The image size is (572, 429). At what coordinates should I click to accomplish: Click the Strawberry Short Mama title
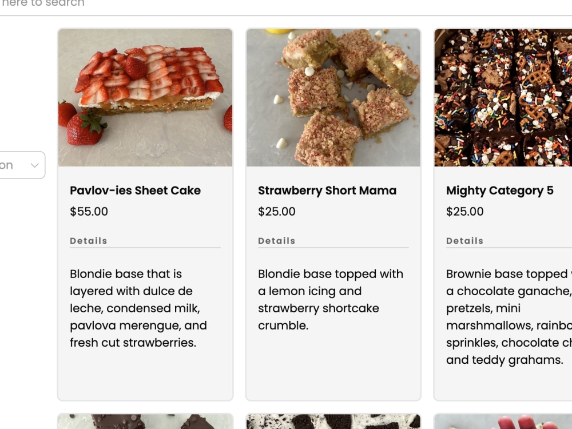click(327, 190)
